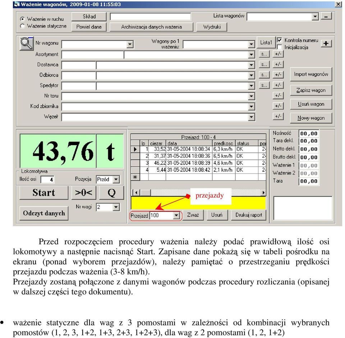Click the Odczyt danych button
345x338 pixels.
tap(44, 213)
